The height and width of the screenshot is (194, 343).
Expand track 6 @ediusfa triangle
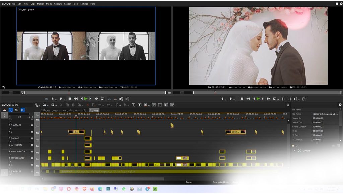point(10,141)
